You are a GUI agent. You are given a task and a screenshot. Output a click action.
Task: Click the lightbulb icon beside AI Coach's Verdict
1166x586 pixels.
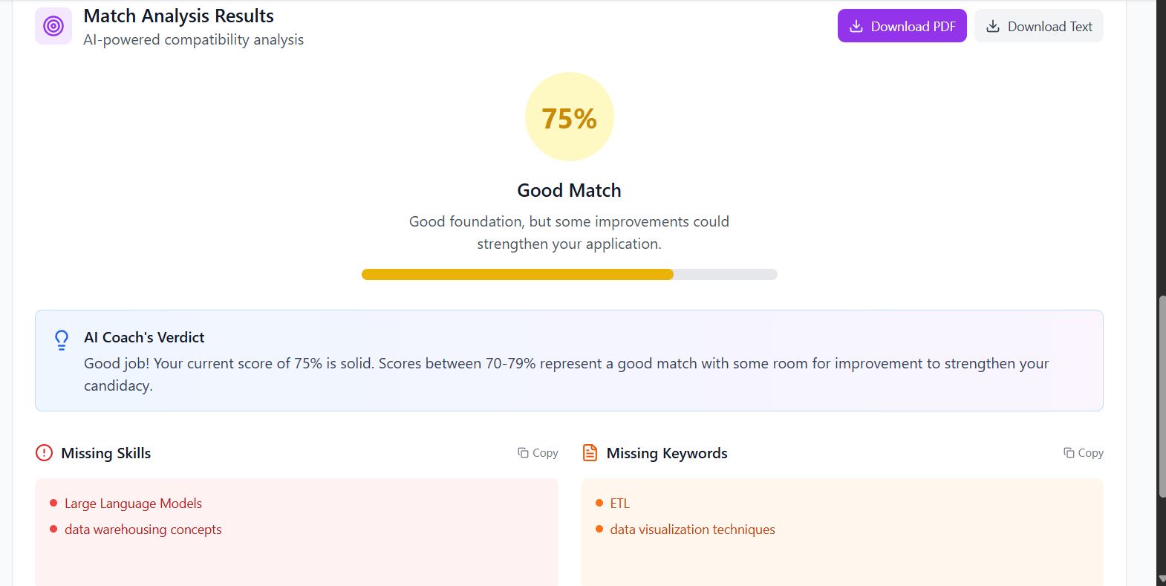click(x=62, y=339)
